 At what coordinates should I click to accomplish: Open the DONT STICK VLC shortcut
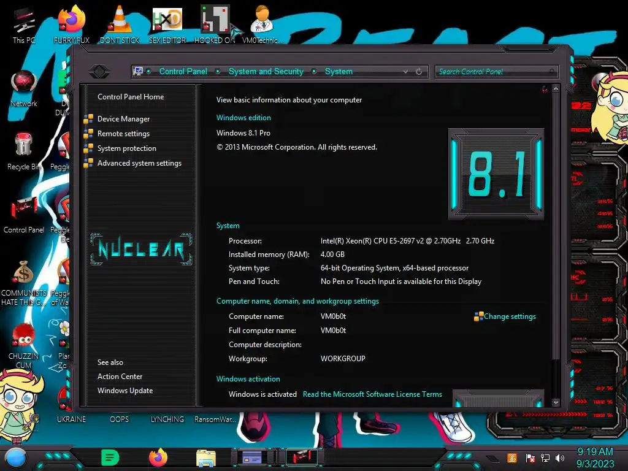click(120, 25)
